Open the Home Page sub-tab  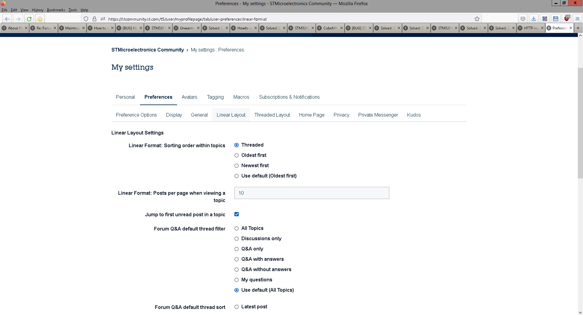[312, 115]
